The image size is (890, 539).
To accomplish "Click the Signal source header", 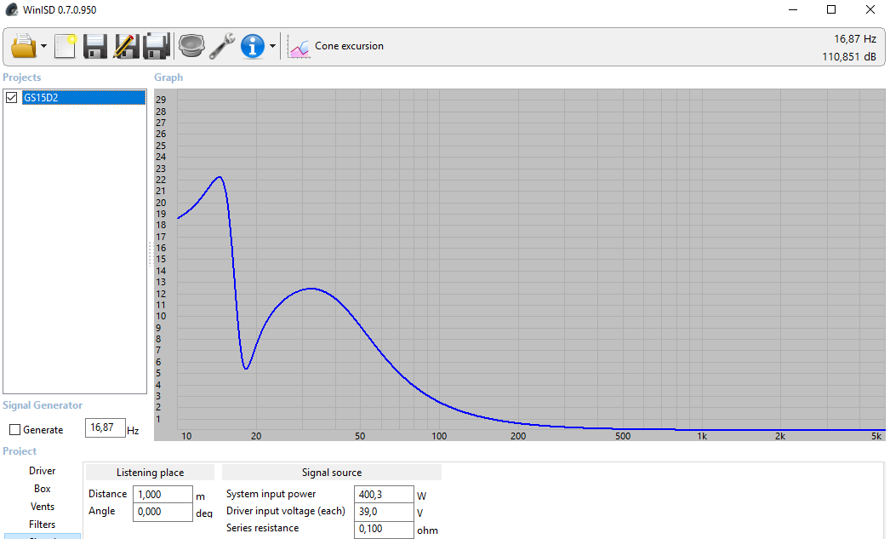I will point(332,473).
